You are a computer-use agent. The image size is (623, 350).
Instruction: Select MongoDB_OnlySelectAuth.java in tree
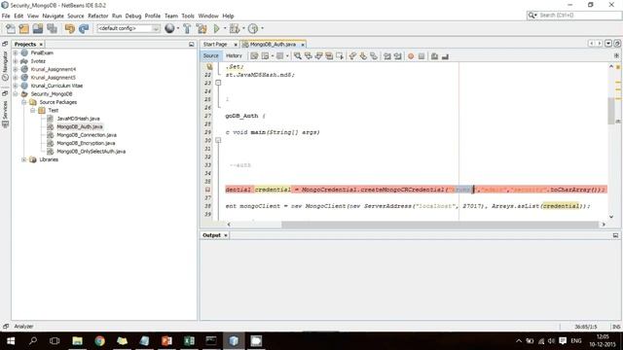[x=91, y=152]
